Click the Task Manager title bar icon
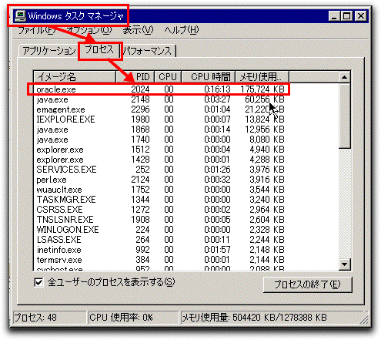Screen dimensions: 381x340 (20, 16)
